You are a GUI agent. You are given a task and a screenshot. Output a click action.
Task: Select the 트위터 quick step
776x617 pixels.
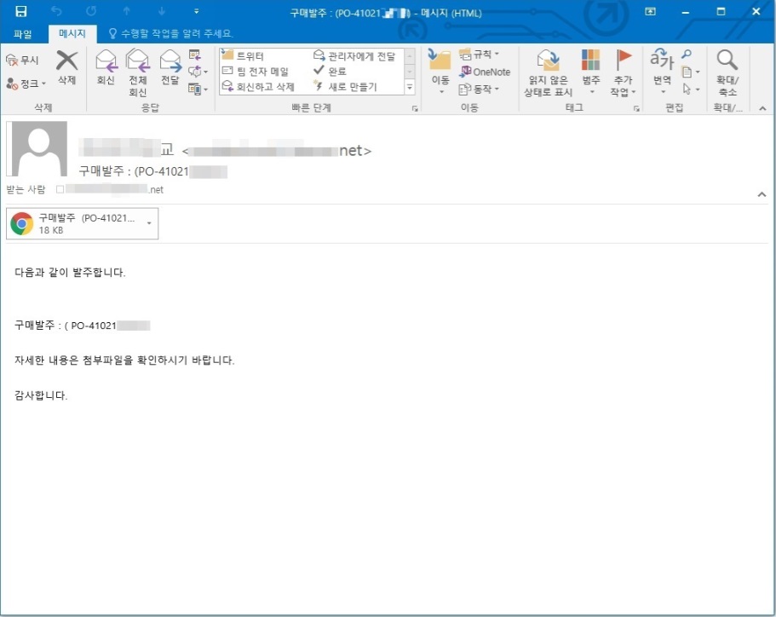coord(243,55)
